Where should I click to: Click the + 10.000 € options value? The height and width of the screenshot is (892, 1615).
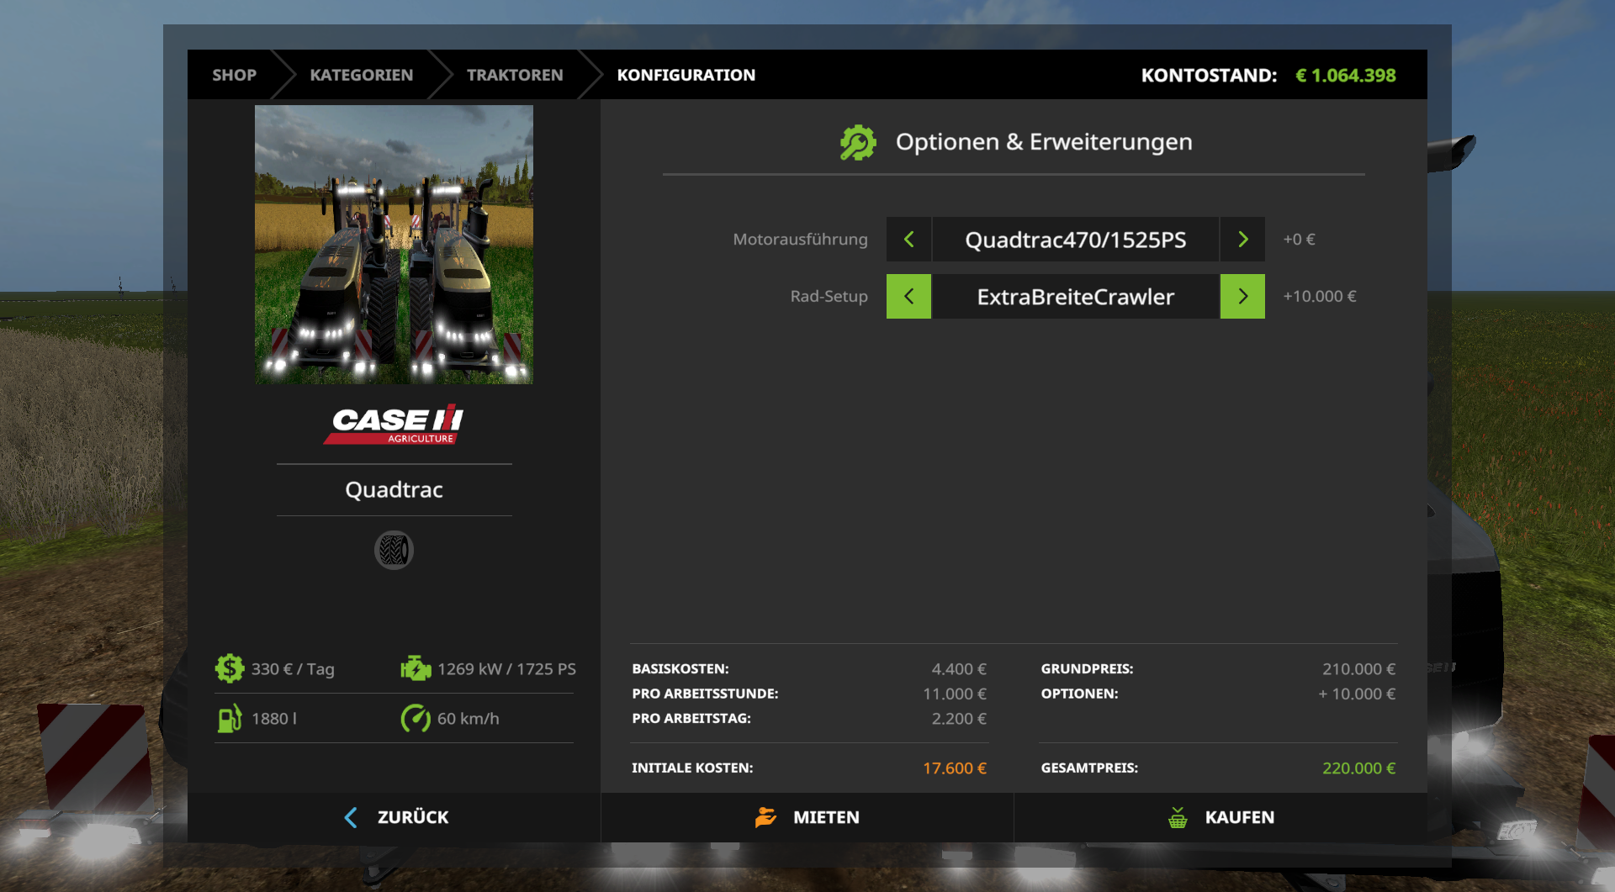(x=1357, y=694)
